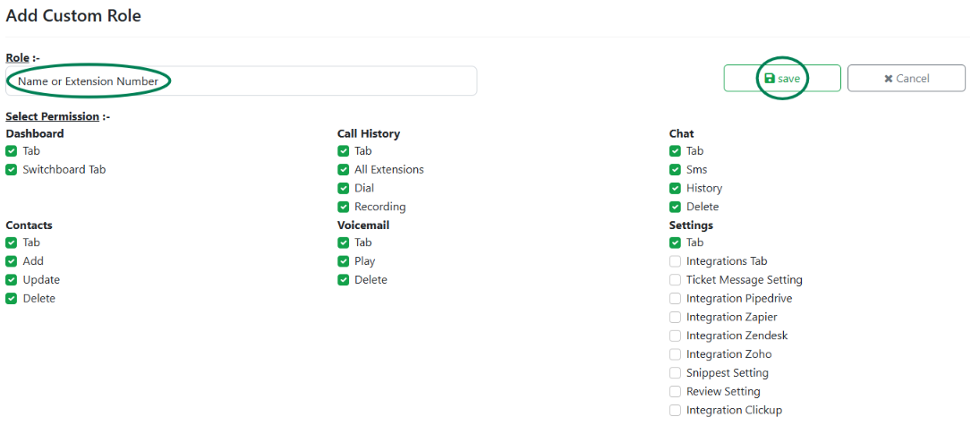Uncheck Call History All Extensions checkbox

[343, 170]
